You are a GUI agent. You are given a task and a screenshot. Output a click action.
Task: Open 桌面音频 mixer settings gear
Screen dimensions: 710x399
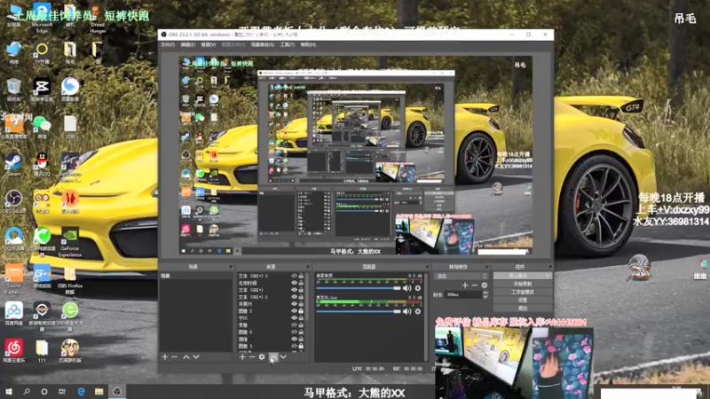tap(417, 288)
